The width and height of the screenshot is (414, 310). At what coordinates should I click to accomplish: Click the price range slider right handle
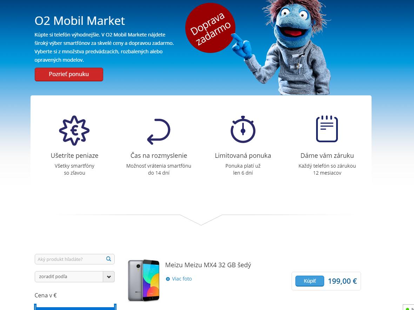click(115, 307)
